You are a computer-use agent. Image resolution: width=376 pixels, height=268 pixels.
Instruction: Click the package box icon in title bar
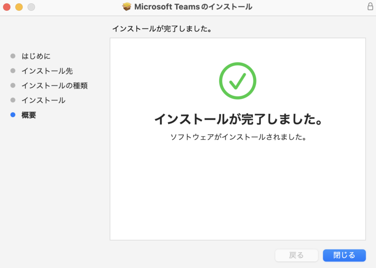click(126, 7)
